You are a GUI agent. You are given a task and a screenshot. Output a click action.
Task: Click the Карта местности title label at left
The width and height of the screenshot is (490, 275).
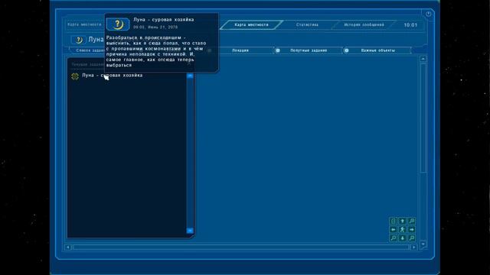(x=84, y=24)
